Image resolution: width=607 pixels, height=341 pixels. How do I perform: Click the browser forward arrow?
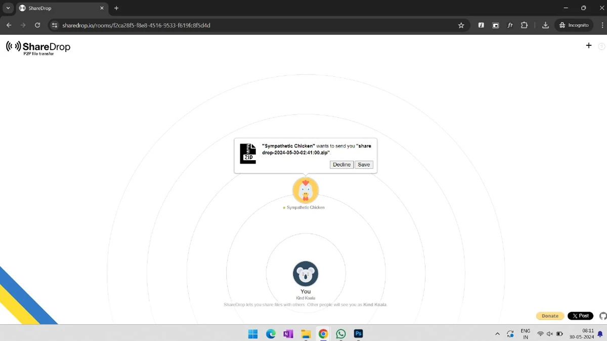(23, 25)
